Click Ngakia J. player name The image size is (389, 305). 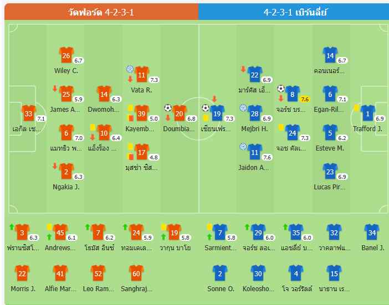point(66,187)
